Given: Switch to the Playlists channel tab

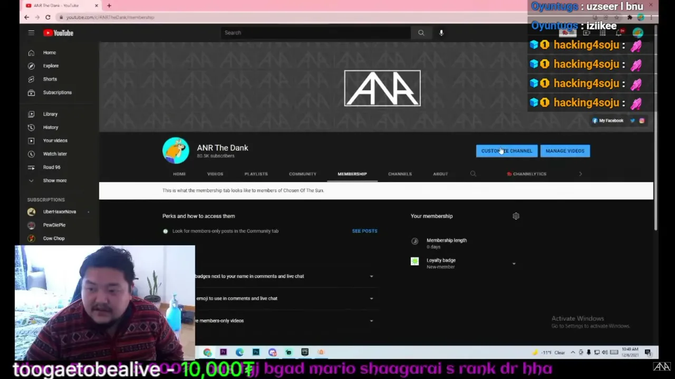Looking at the screenshot, I should coord(256,174).
